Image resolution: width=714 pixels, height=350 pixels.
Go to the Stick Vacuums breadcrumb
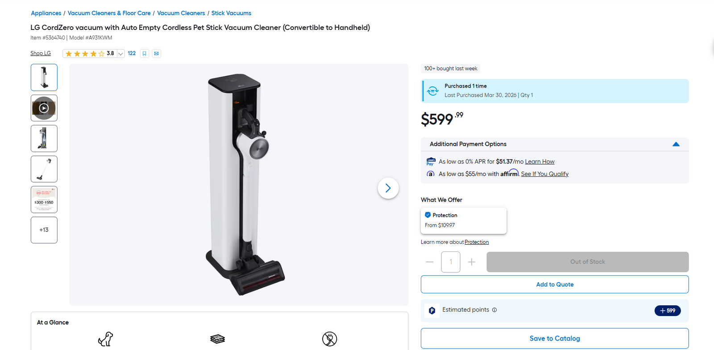coord(231,13)
